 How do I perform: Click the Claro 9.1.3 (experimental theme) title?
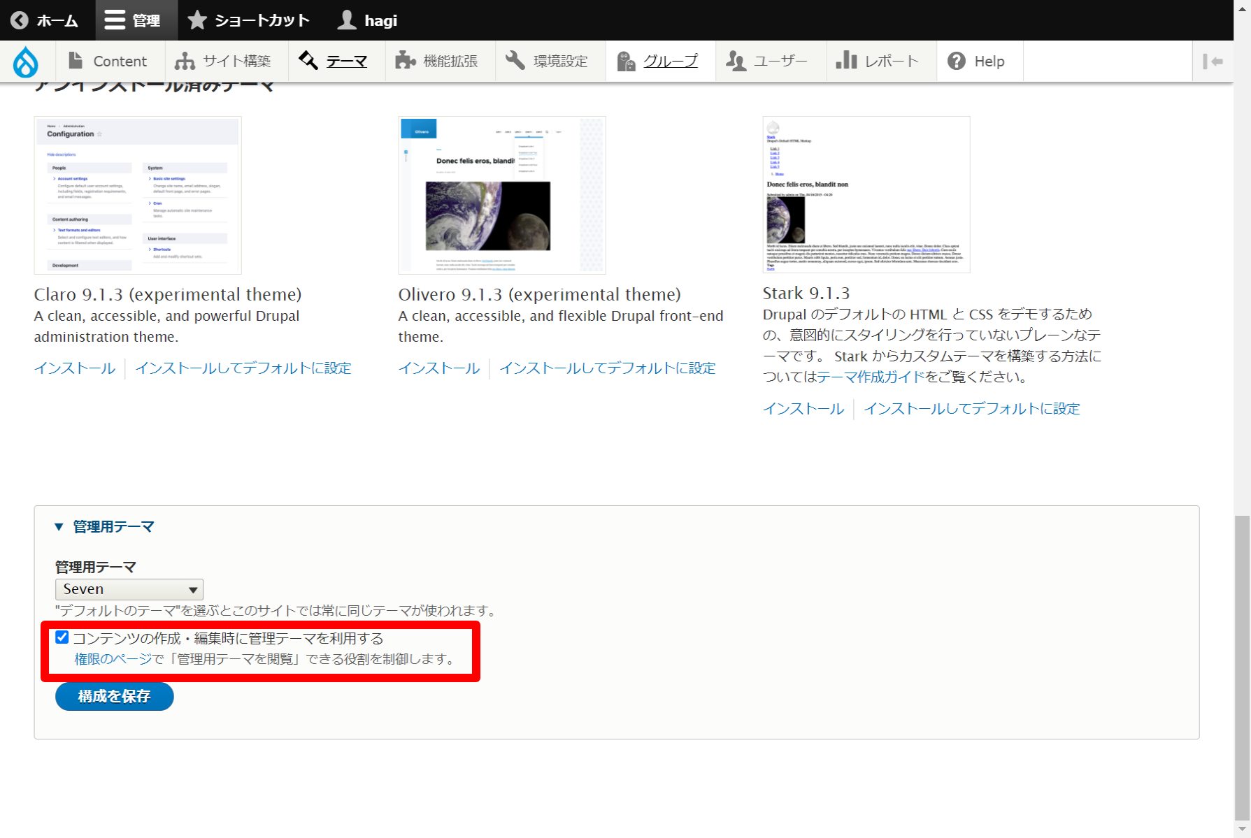168,294
